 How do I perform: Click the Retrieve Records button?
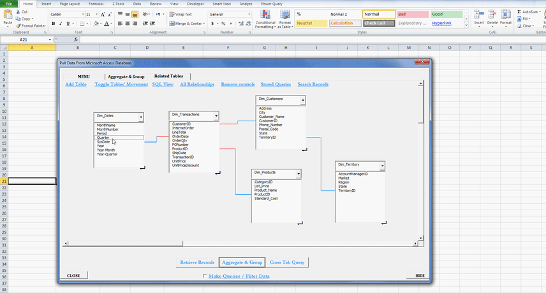point(197,262)
